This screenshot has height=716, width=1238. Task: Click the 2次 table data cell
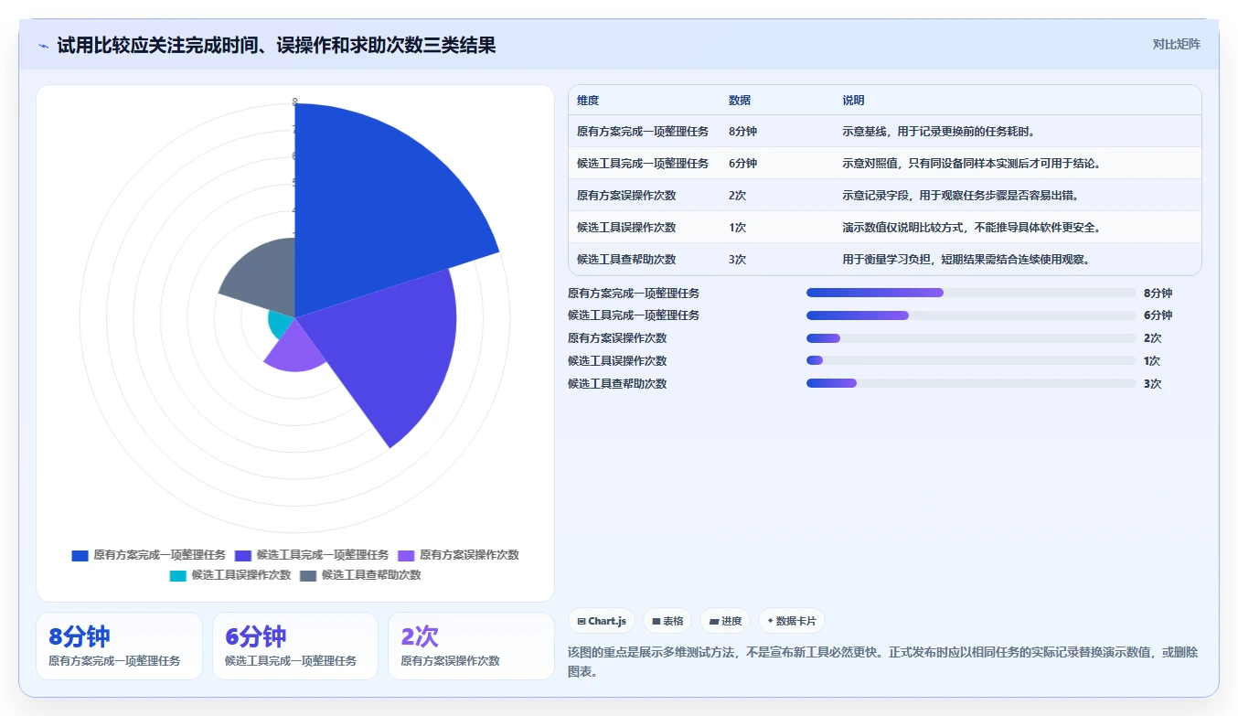click(x=737, y=196)
